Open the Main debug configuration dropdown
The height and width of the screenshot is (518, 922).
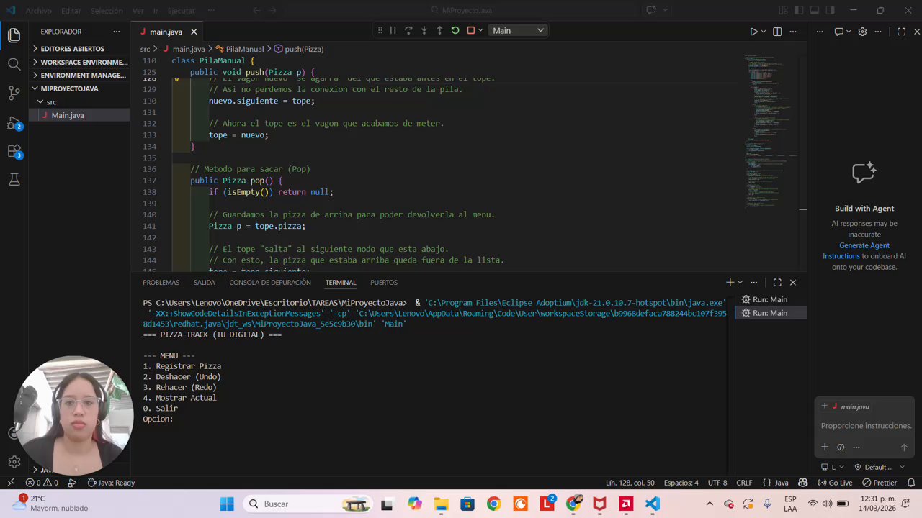pos(518,30)
